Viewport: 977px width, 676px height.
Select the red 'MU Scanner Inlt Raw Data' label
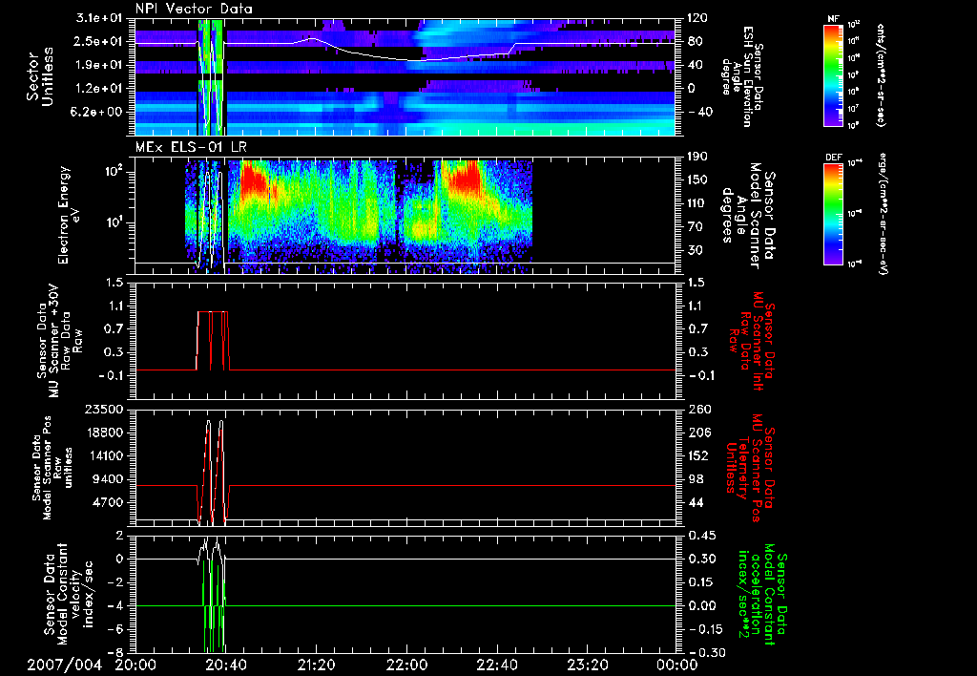[x=750, y=341]
